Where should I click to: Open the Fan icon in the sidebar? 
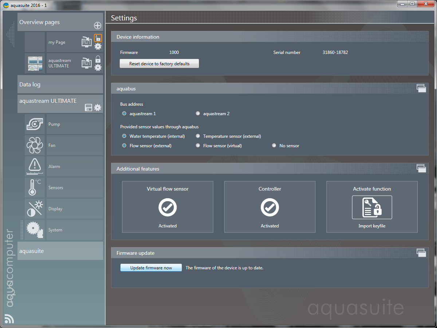[x=35, y=145]
